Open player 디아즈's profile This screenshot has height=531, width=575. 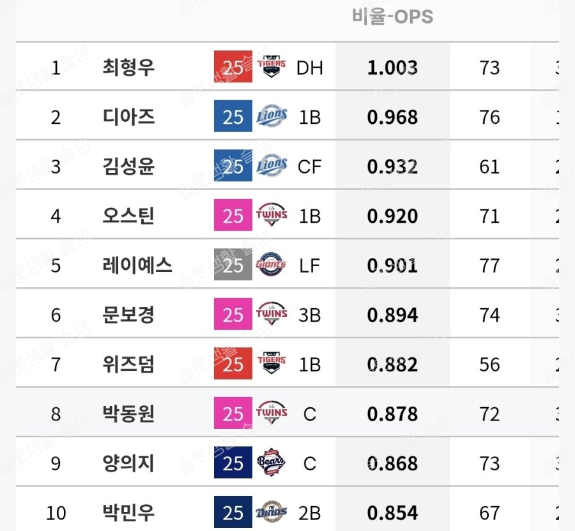(x=128, y=117)
